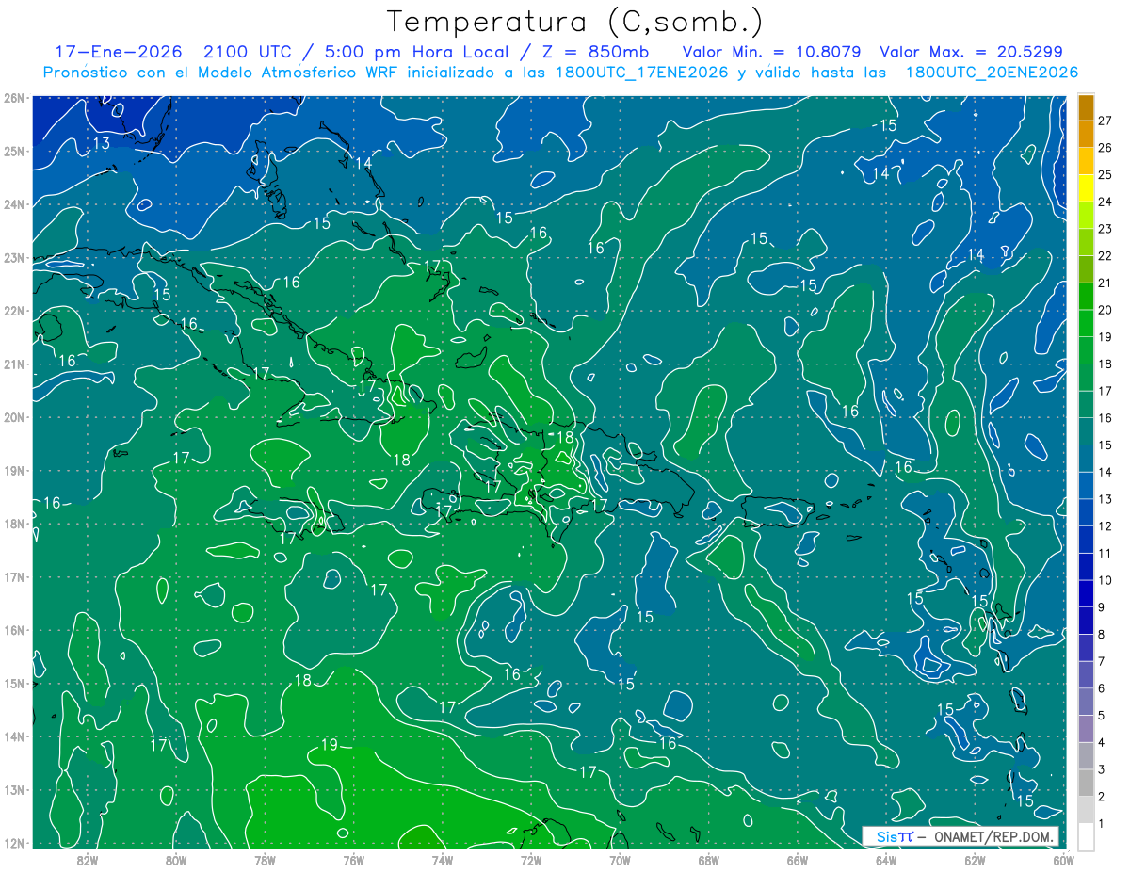Viewport: 1130px width, 873px height.
Task: Click the 78W longitude axis label
Action: [265, 860]
